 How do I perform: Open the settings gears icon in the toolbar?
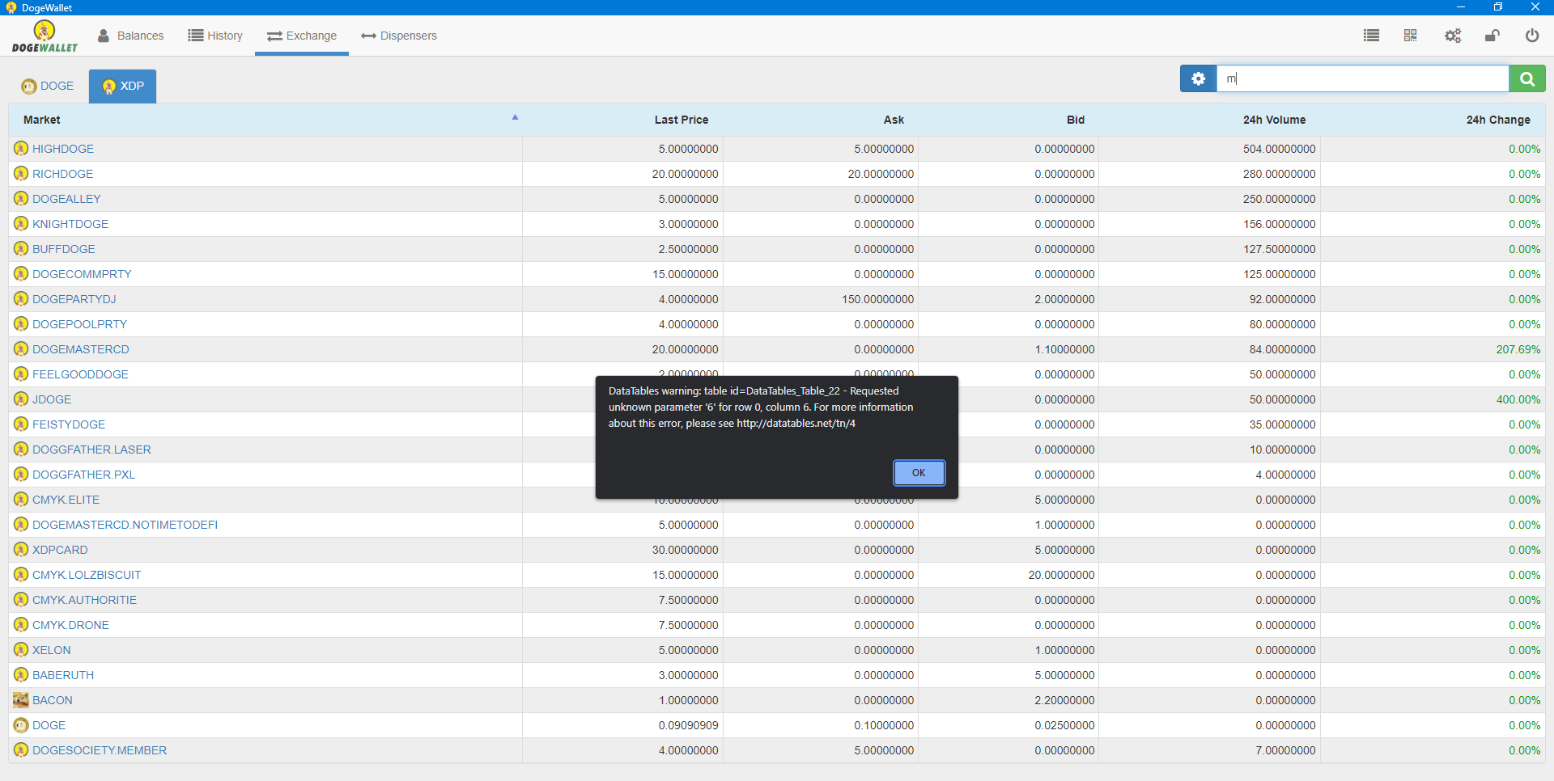[x=1453, y=36]
